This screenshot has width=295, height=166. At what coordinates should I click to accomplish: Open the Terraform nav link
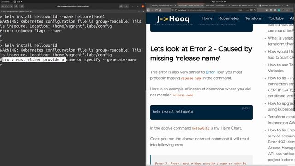coord(254,18)
